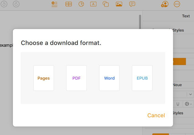Image resolution: width=194 pixels, height=135 pixels.
Task: Insert a table using the table icon
Action: 68,4
